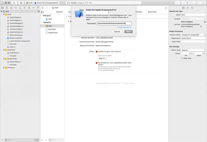This screenshot has height=142, width=207.
Task: Click the Cancel button in sign-in dialog
Action: pyautogui.click(x=117, y=32)
